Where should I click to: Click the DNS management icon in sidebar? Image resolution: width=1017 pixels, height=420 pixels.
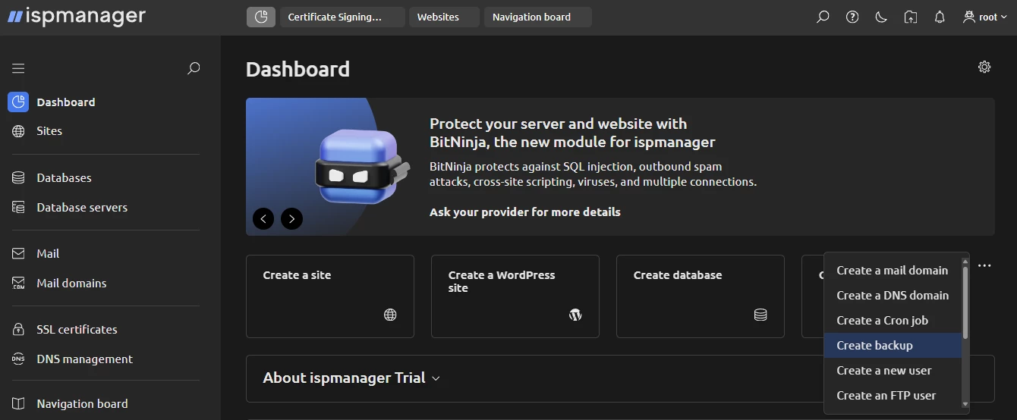pos(18,359)
